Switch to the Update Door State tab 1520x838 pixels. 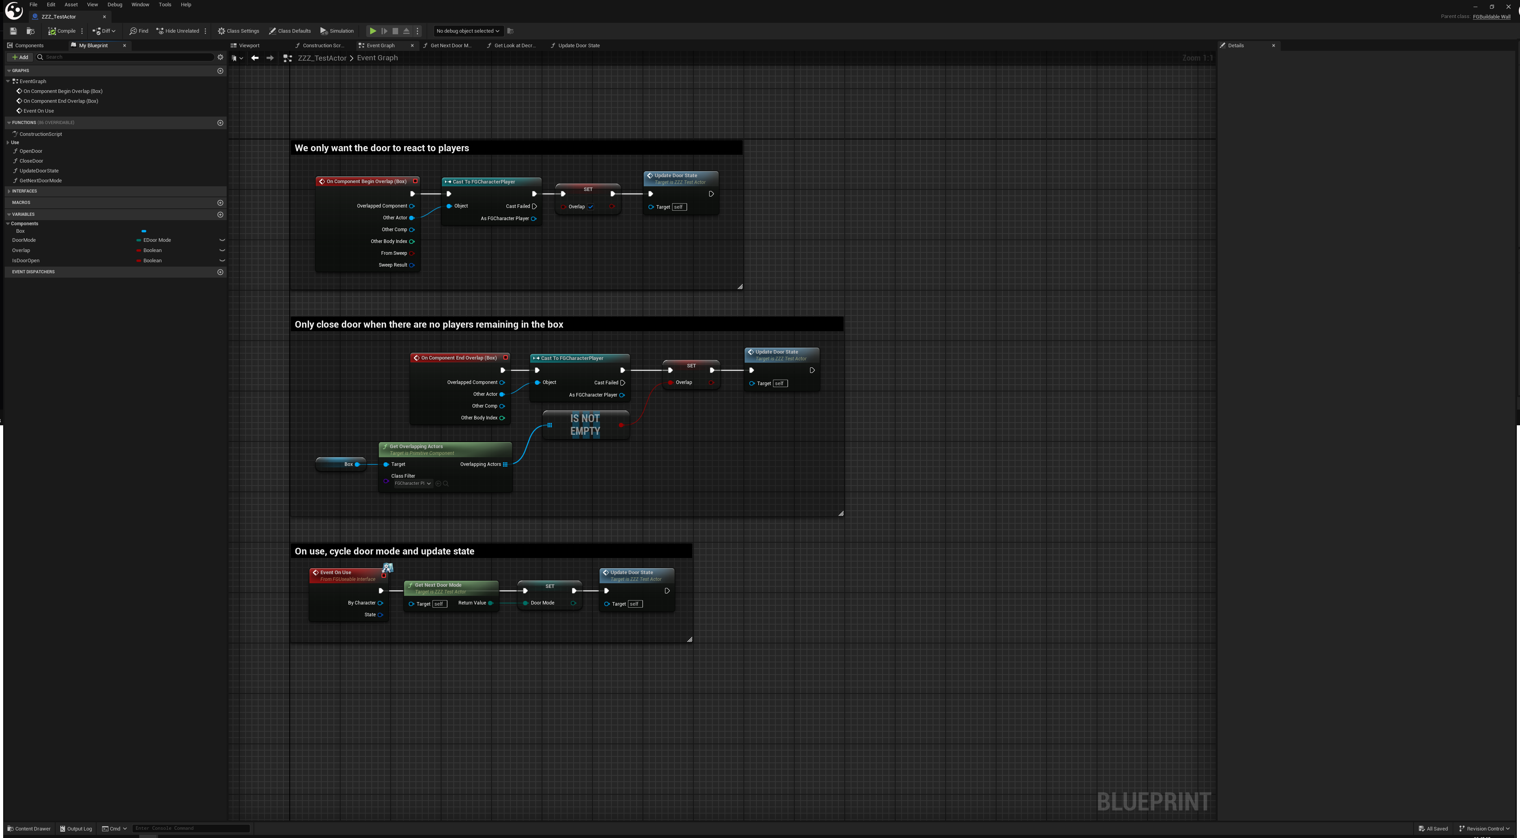pyautogui.click(x=578, y=45)
